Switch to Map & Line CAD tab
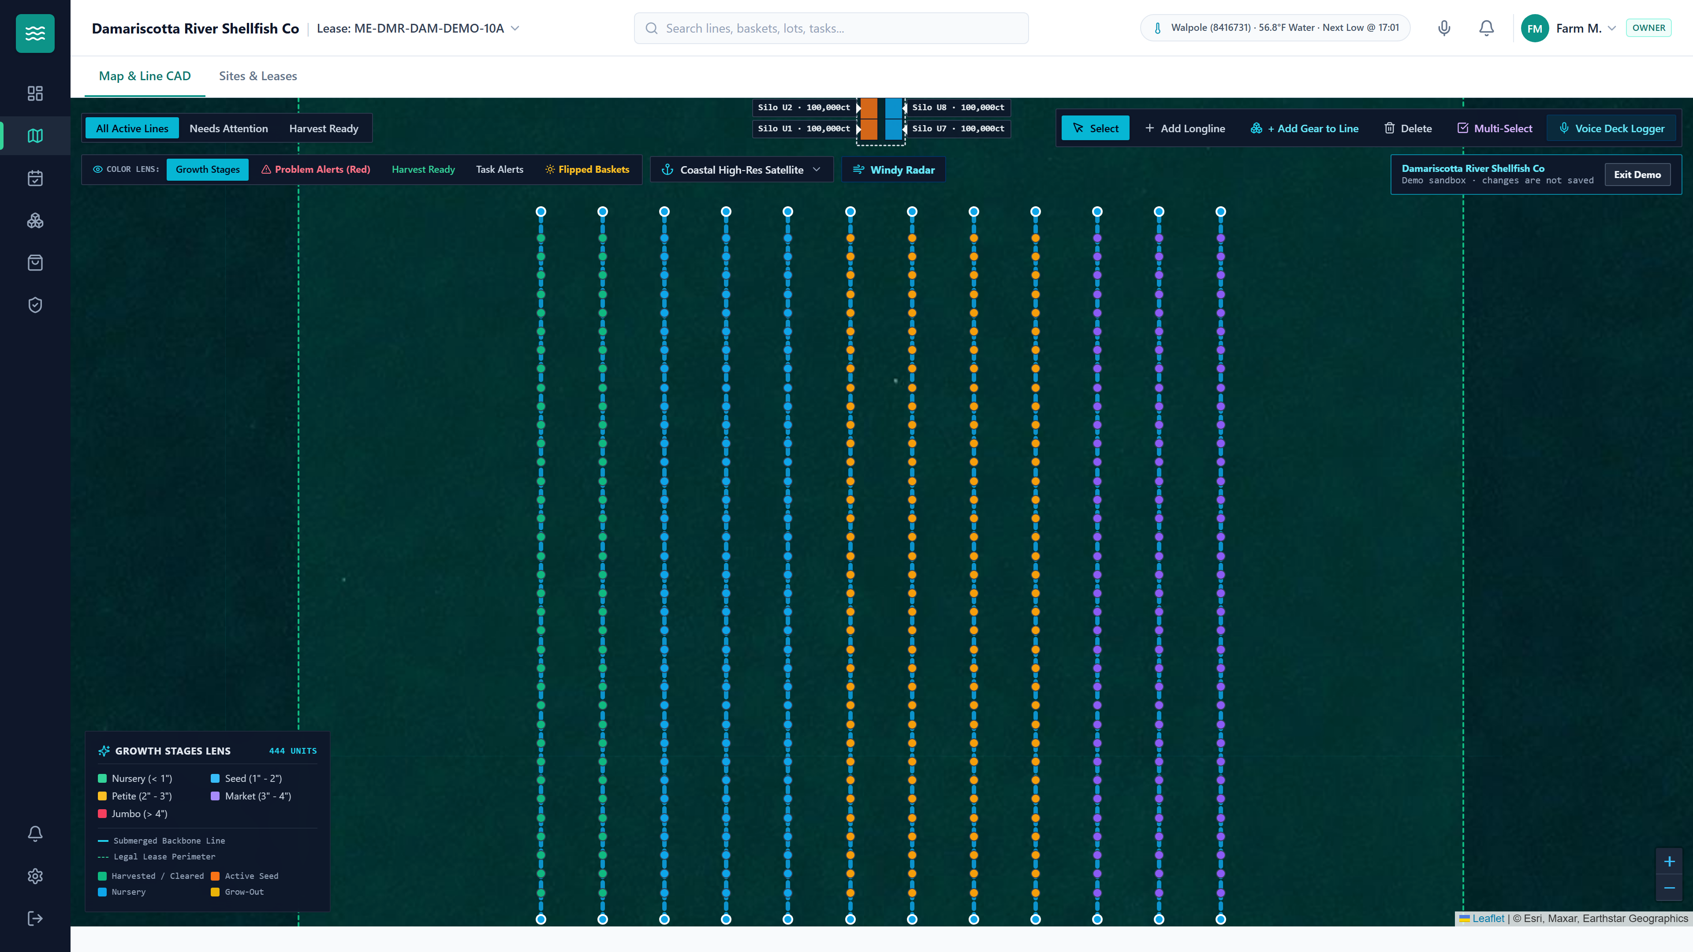This screenshot has width=1693, height=952. click(x=145, y=76)
